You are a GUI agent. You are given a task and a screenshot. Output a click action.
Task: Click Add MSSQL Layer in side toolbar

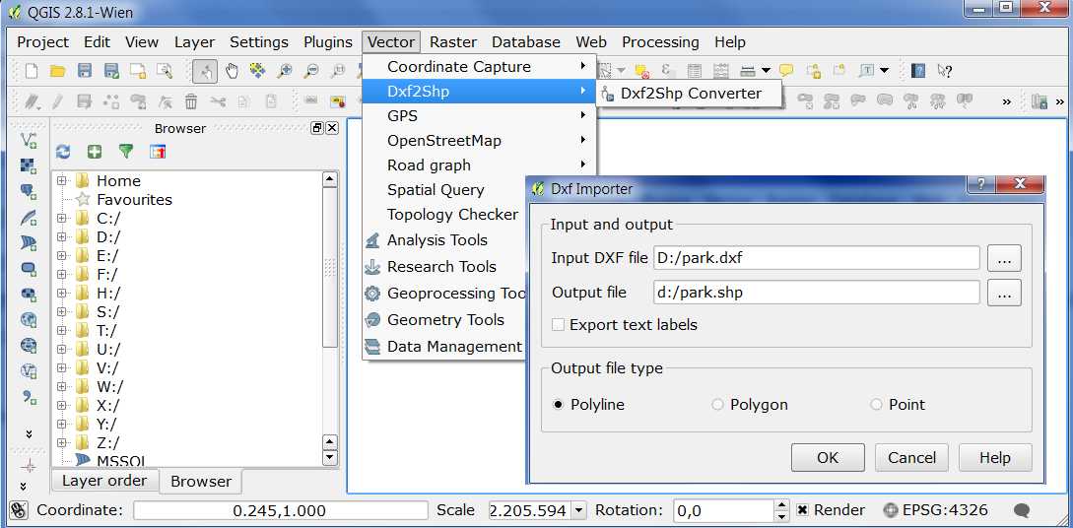[29, 242]
